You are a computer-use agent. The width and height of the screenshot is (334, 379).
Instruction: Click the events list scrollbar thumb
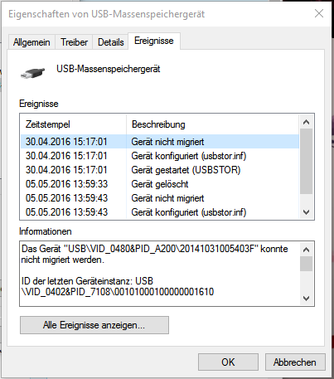click(306, 162)
